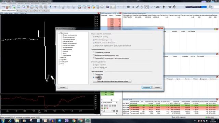Click the 'Справка' button
This screenshot has height=123, width=219.
(x=63, y=87)
